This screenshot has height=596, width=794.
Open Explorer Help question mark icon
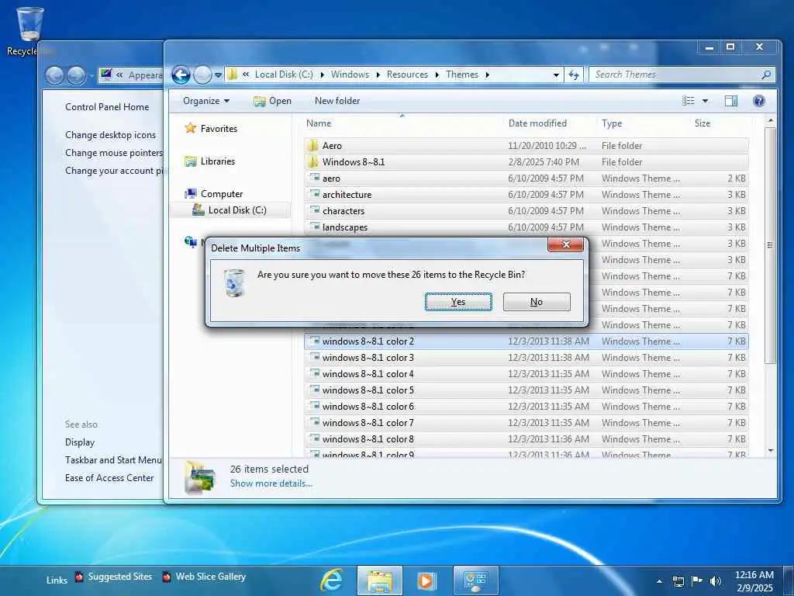coord(758,101)
